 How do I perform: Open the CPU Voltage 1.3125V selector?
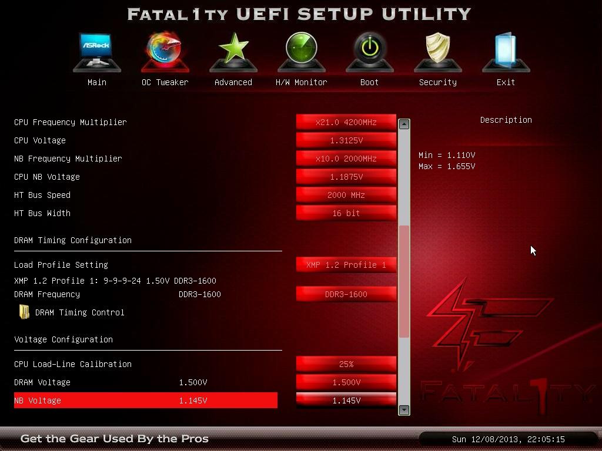tap(346, 140)
